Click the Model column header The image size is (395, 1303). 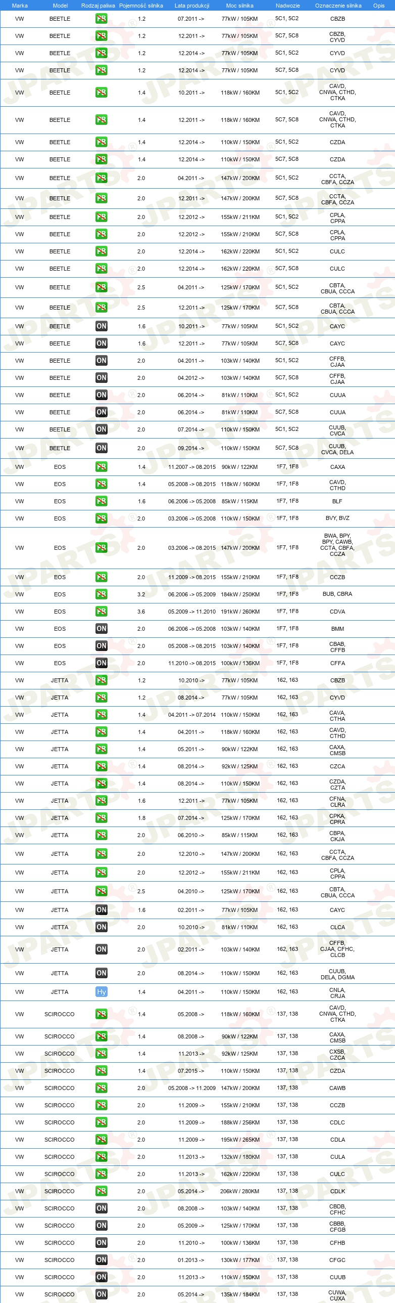[x=60, y=6]
